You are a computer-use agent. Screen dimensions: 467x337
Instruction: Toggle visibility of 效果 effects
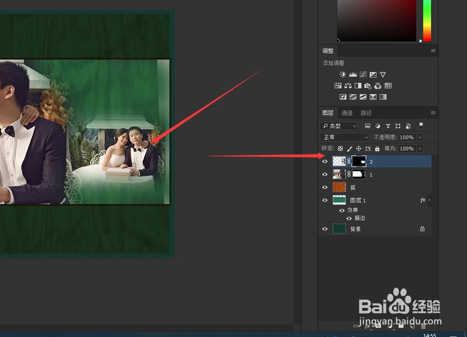tap(342, 210)
